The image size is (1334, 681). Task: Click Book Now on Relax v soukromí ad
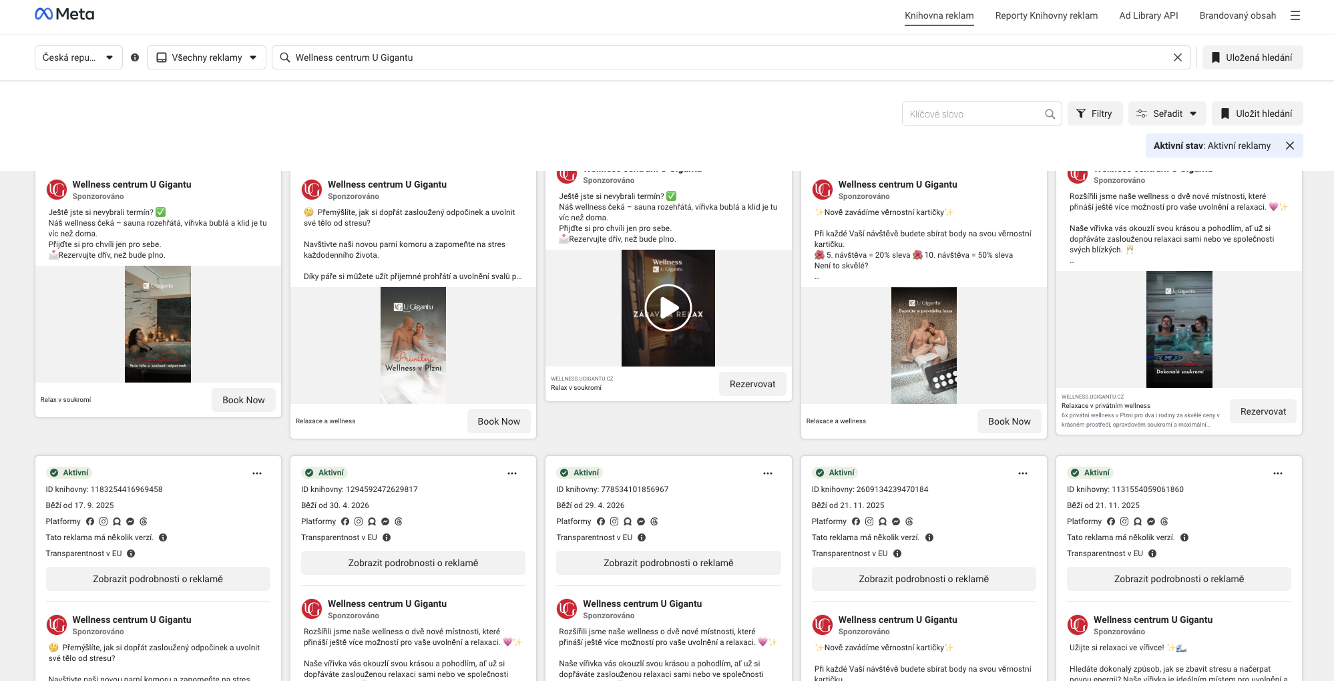[244, 400]
